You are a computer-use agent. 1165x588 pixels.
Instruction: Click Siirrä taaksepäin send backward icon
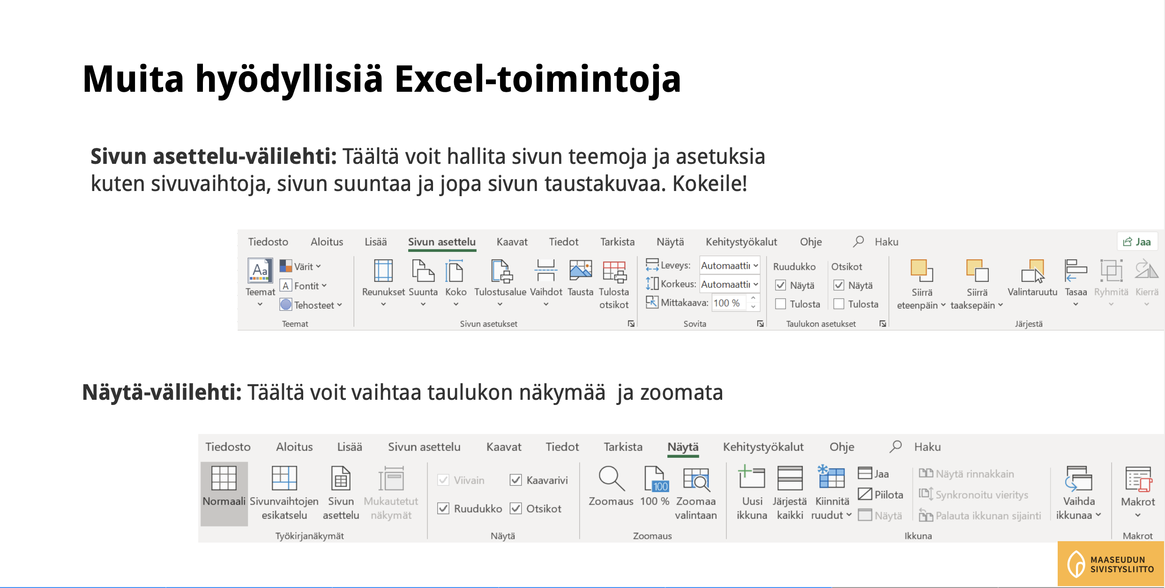point(977,271)
